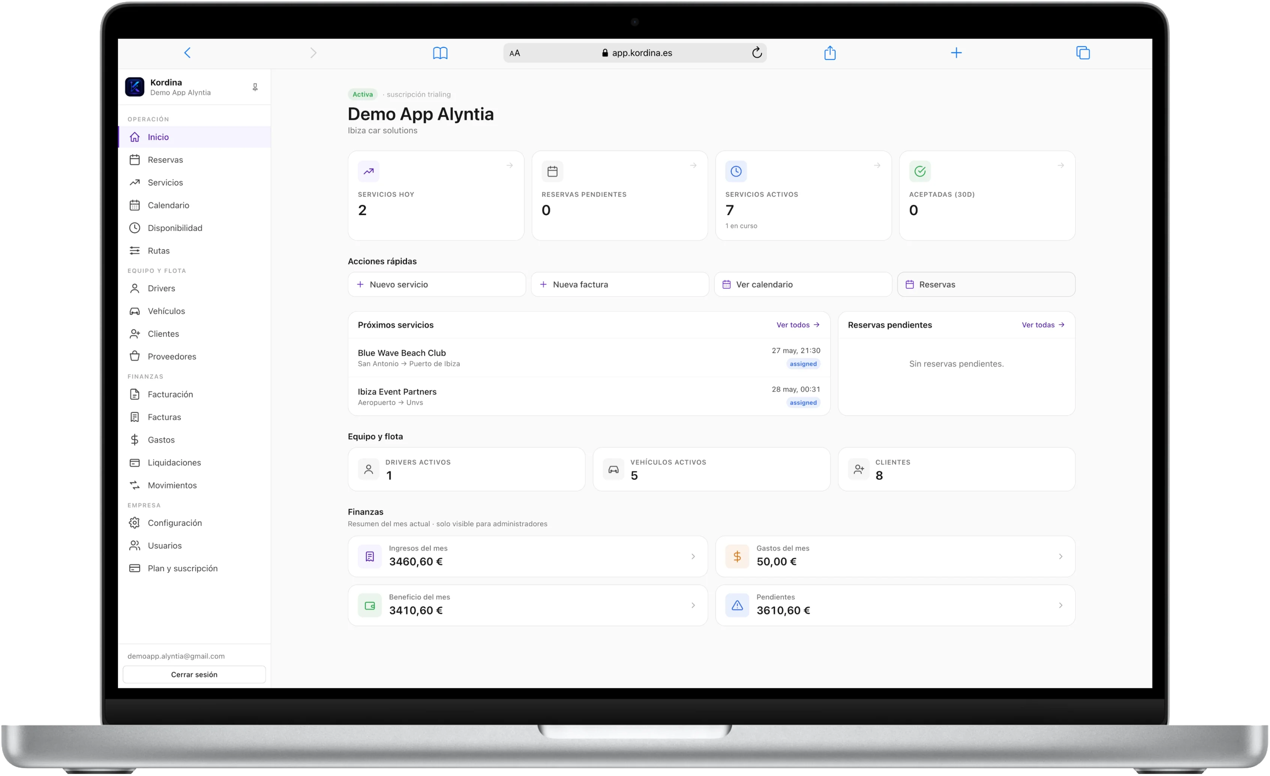Click the Gastos del mes dollar icon
Viewport: 1270px width, 776px height.
point(737,556)
